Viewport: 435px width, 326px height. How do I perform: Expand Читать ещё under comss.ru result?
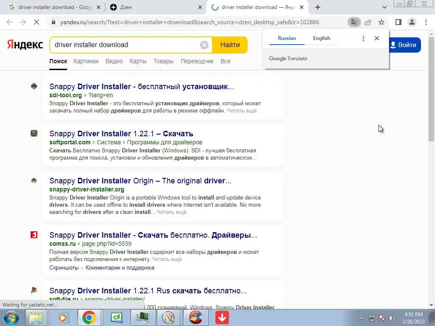[167, 259]
